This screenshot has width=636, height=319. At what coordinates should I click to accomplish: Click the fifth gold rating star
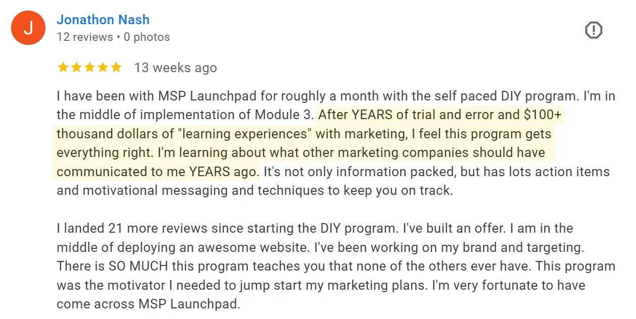pos(116,68)
